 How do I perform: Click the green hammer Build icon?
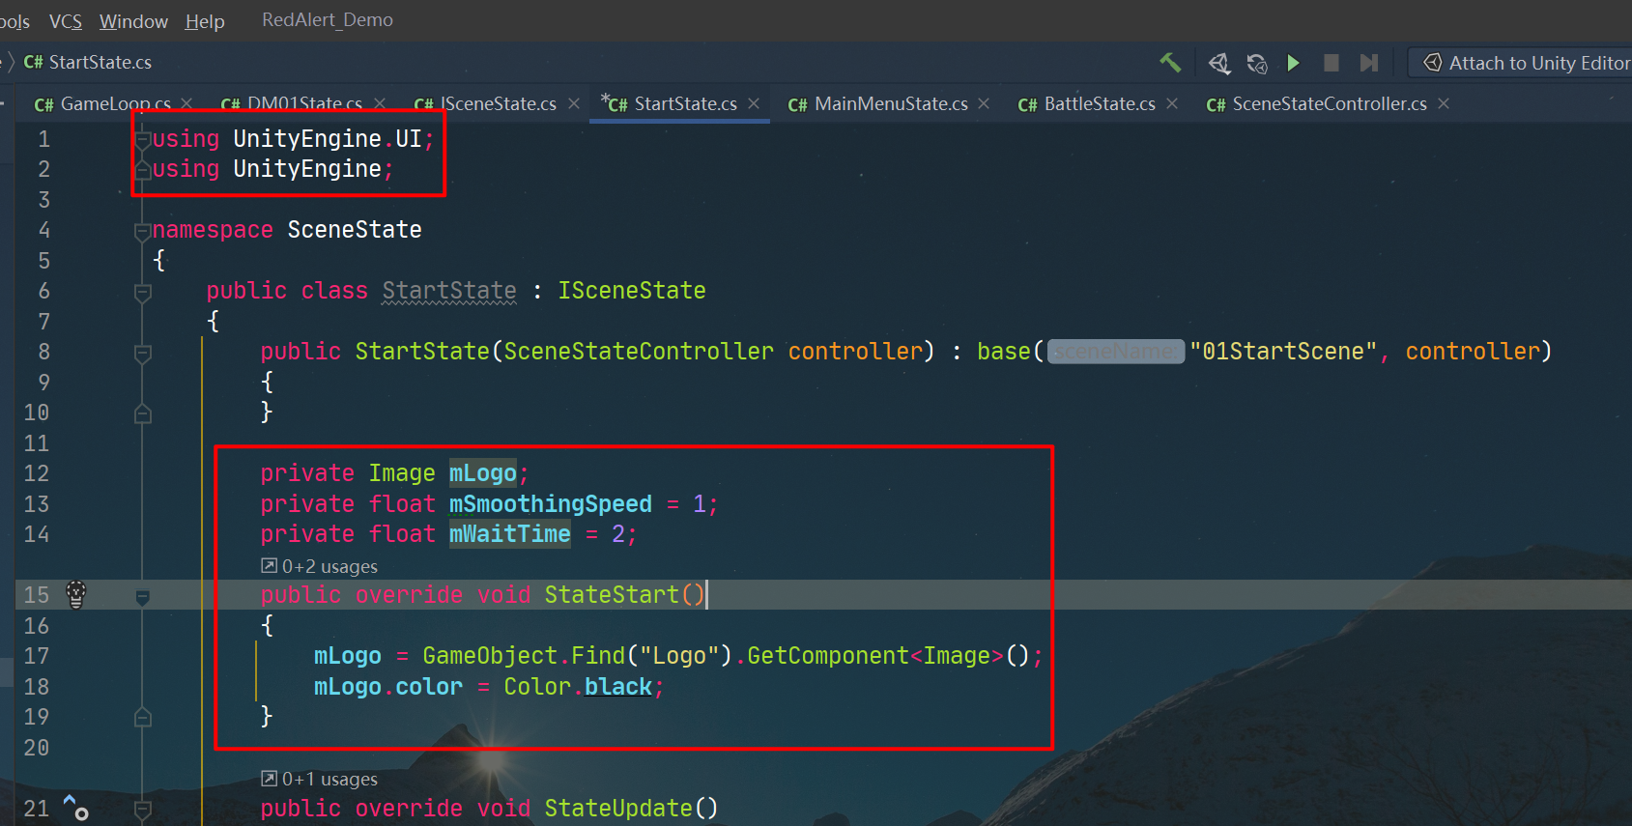pos(1170,63)
